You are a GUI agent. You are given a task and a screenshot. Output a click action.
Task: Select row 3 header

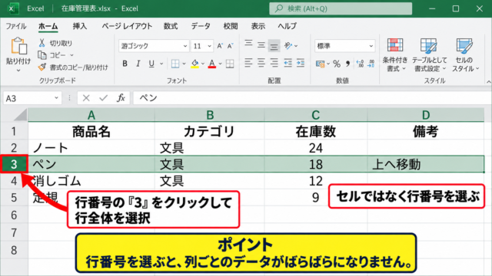click(x=14, y=164)
